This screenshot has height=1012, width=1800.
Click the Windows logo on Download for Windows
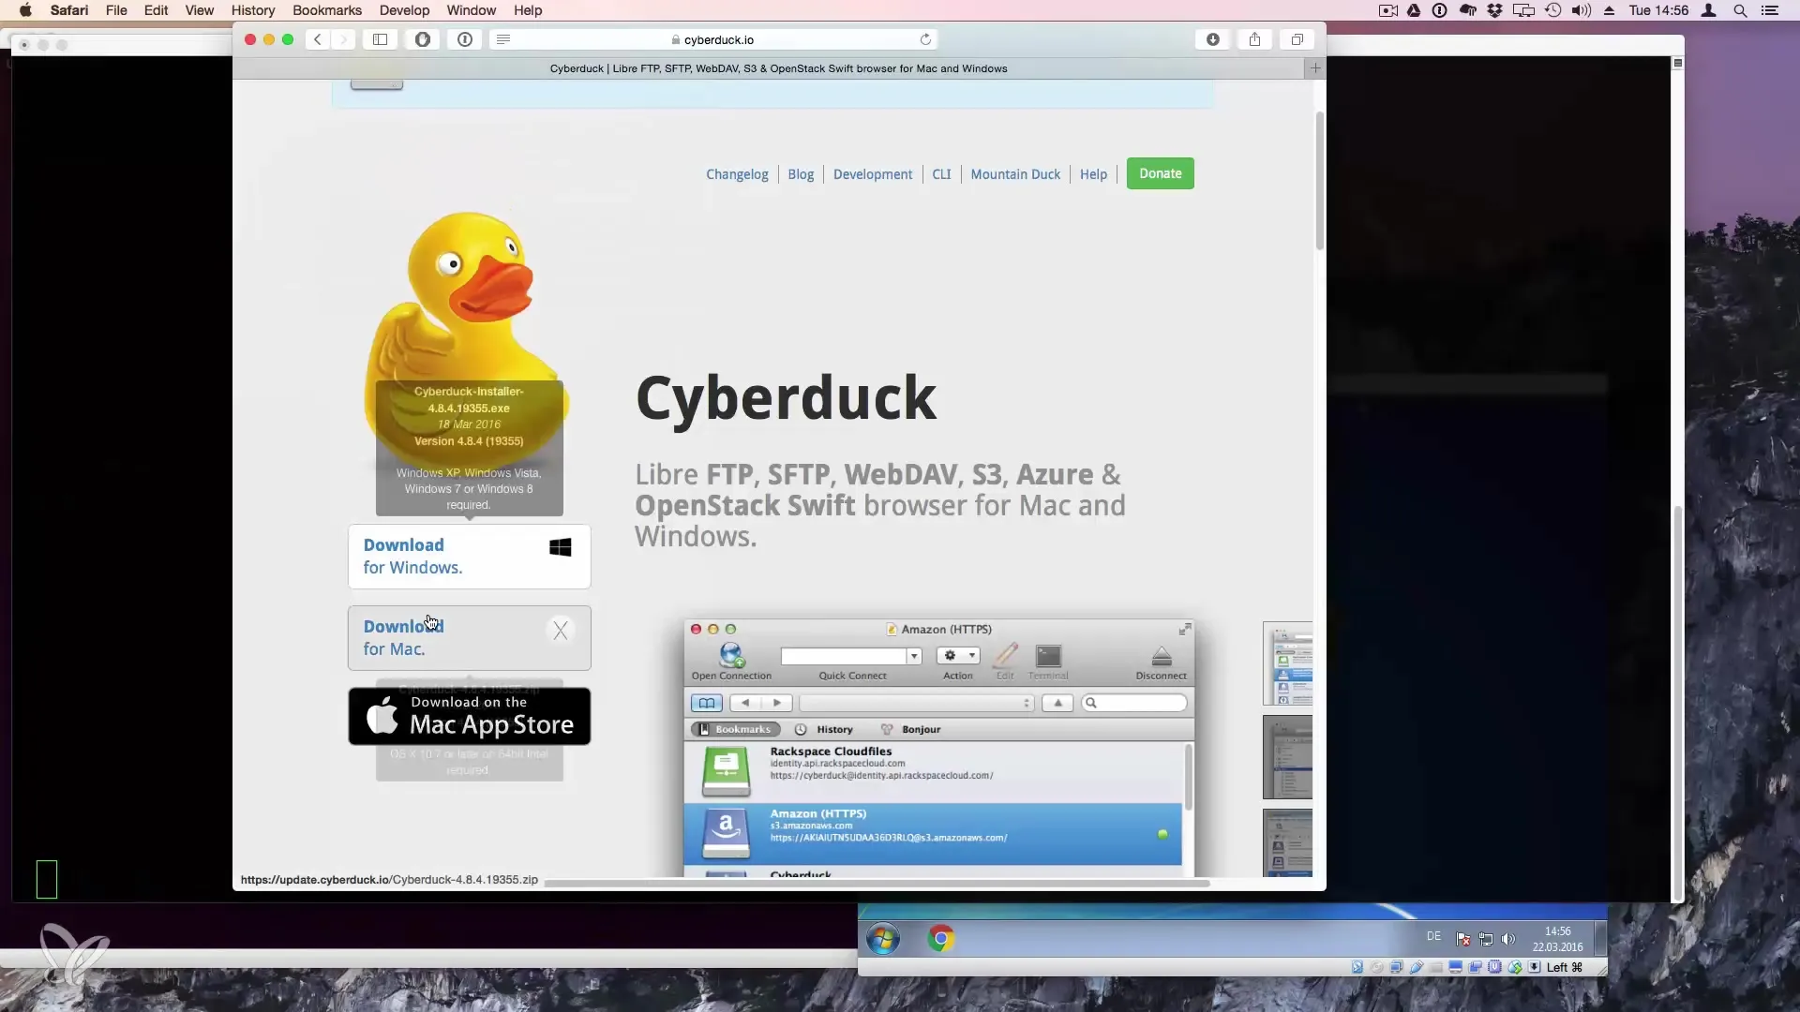[x=561, y=547]
